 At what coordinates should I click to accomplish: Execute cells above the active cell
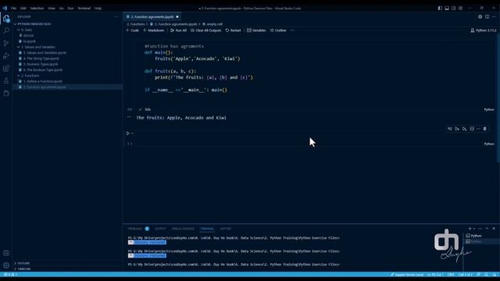pos(457,129)
